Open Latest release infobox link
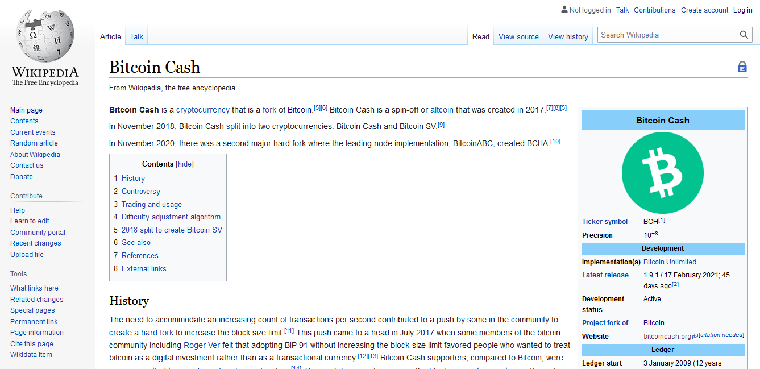This screenshot has width=760, height=369. tap(605, 275)
